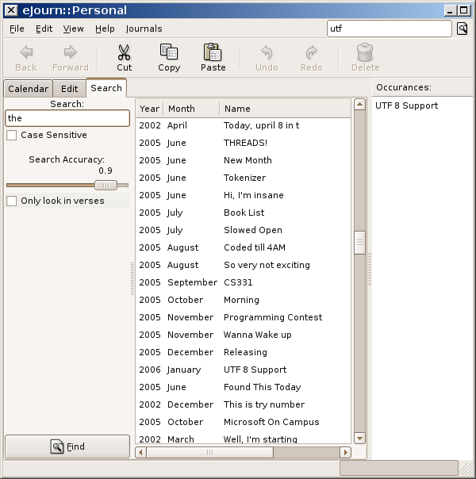Image resolution: width=476 pixels, height=479 pixels.
Task: Click the Forward toolbar arrow
Action: (71, 52)
